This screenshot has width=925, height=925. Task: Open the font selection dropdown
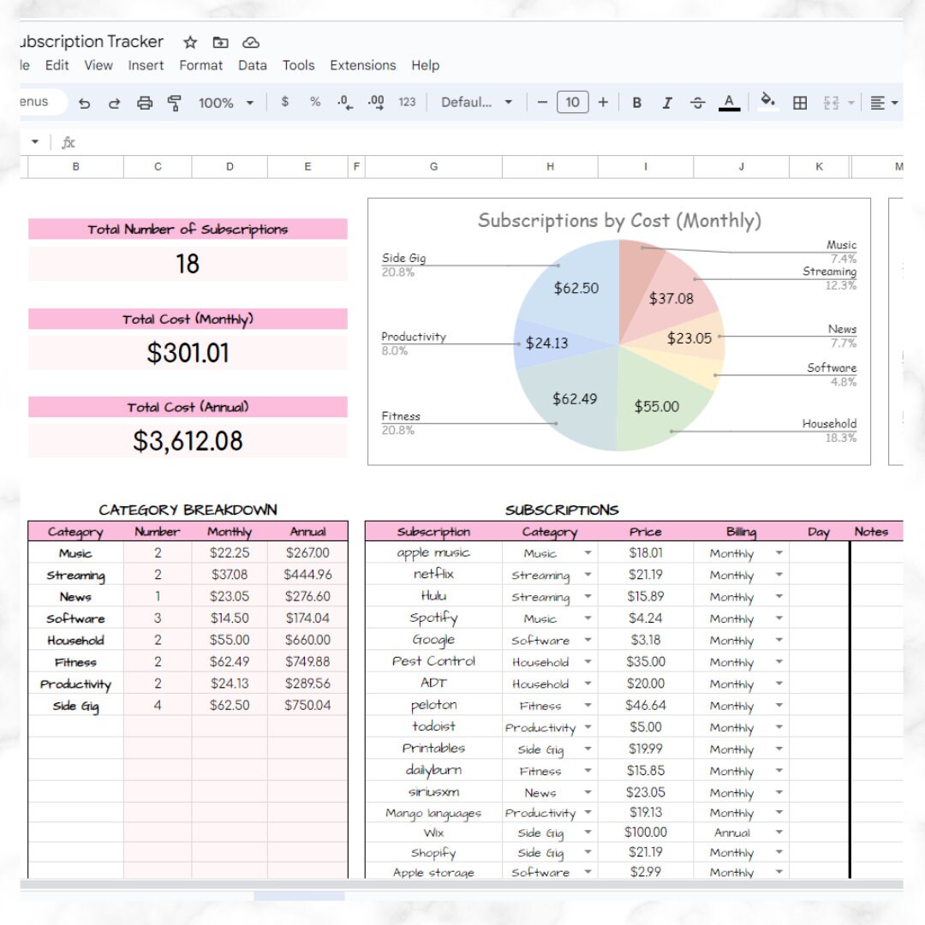pyautogui.click(x=474, y=102)
